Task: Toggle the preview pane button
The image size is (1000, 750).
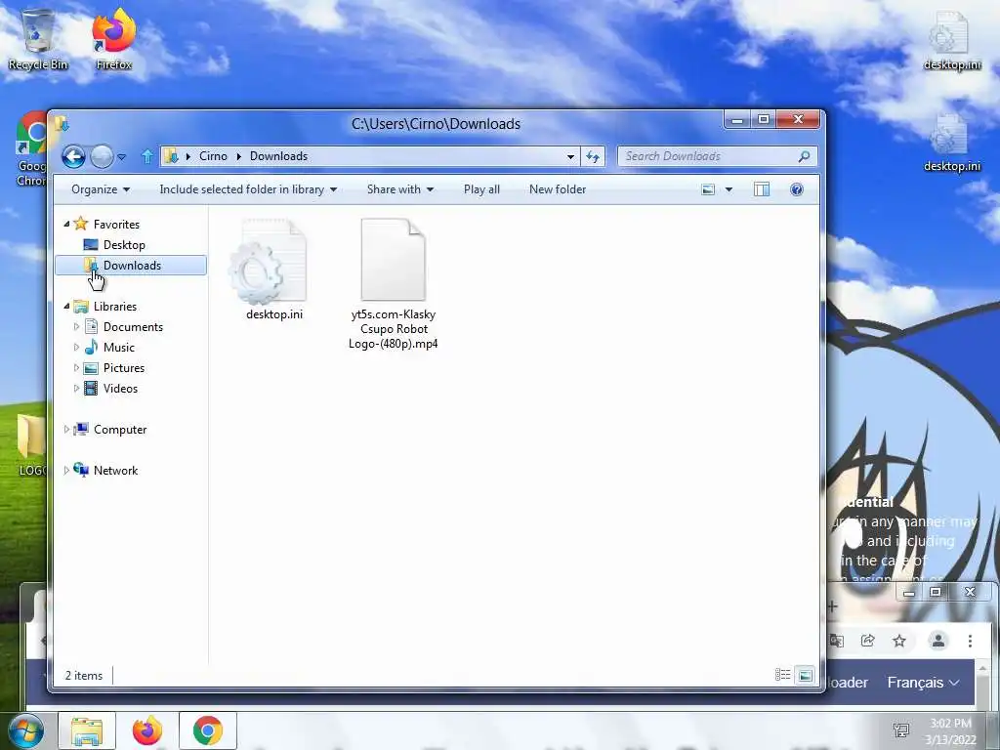Action: click(762, 189)
